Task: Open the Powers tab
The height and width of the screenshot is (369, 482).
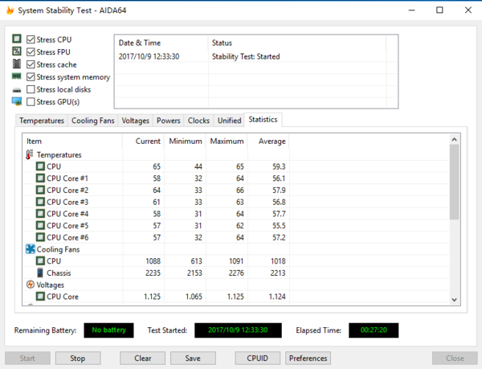Action: (x=169, y=121)
